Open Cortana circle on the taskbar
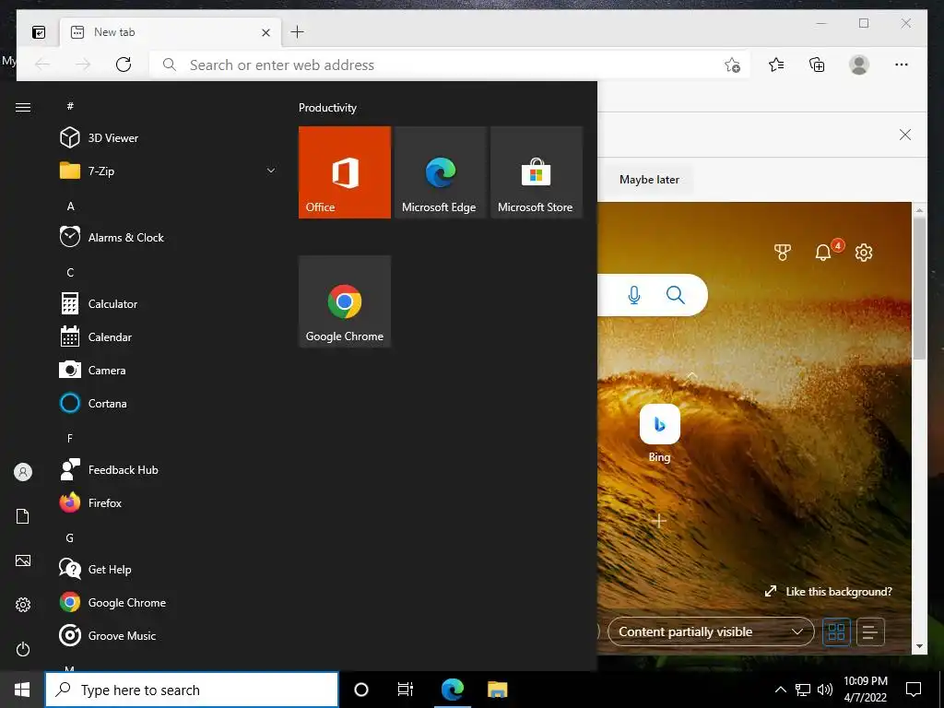The height and width of the screenshot is (708, 944). tap(361, 690)
